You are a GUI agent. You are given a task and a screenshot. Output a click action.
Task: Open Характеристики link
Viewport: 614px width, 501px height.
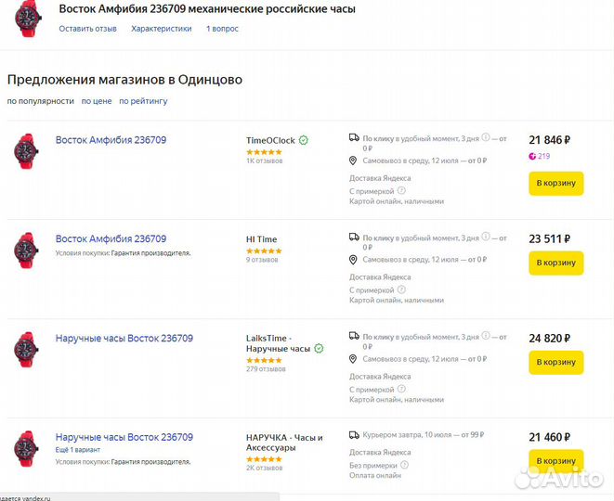pyautogui.click(x=162, y=29)
